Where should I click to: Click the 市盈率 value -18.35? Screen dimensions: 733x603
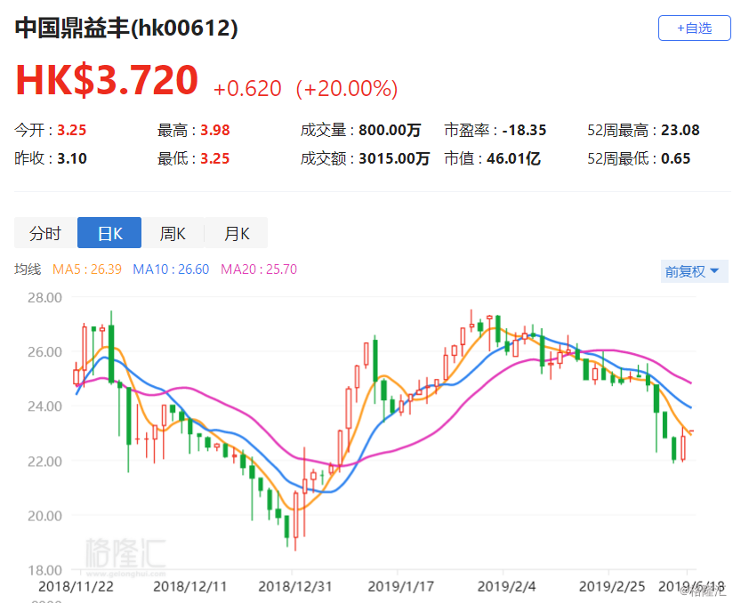click(x=524, y=130)
